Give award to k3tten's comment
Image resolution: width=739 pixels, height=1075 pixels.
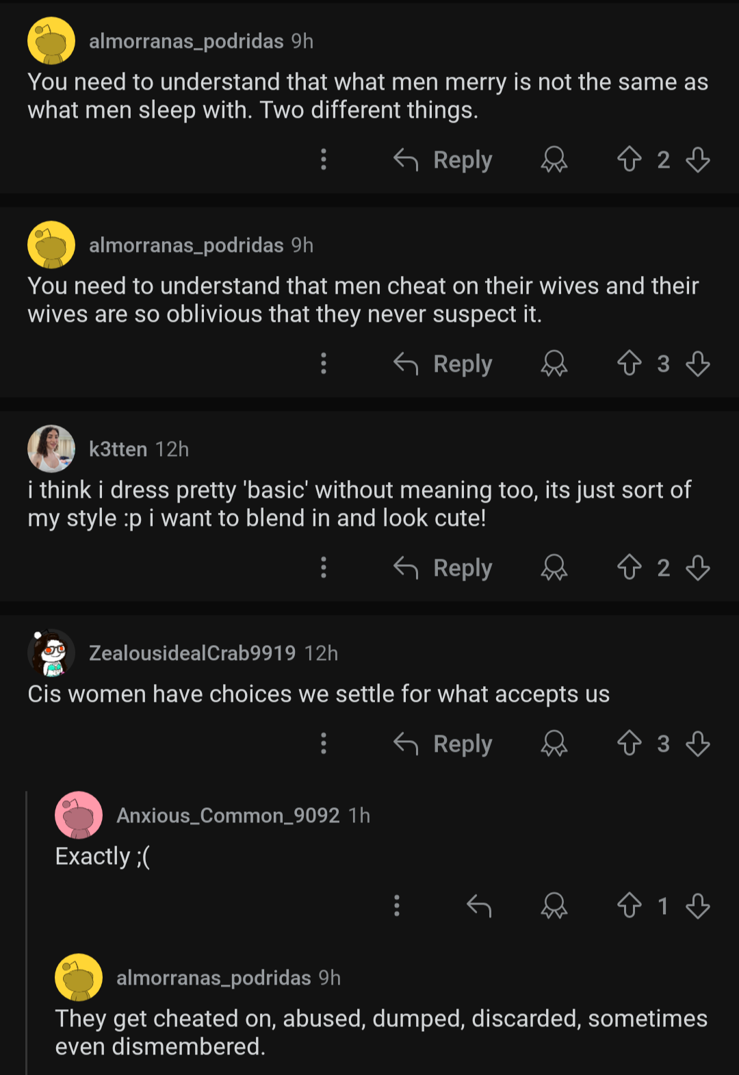point(554,568)
